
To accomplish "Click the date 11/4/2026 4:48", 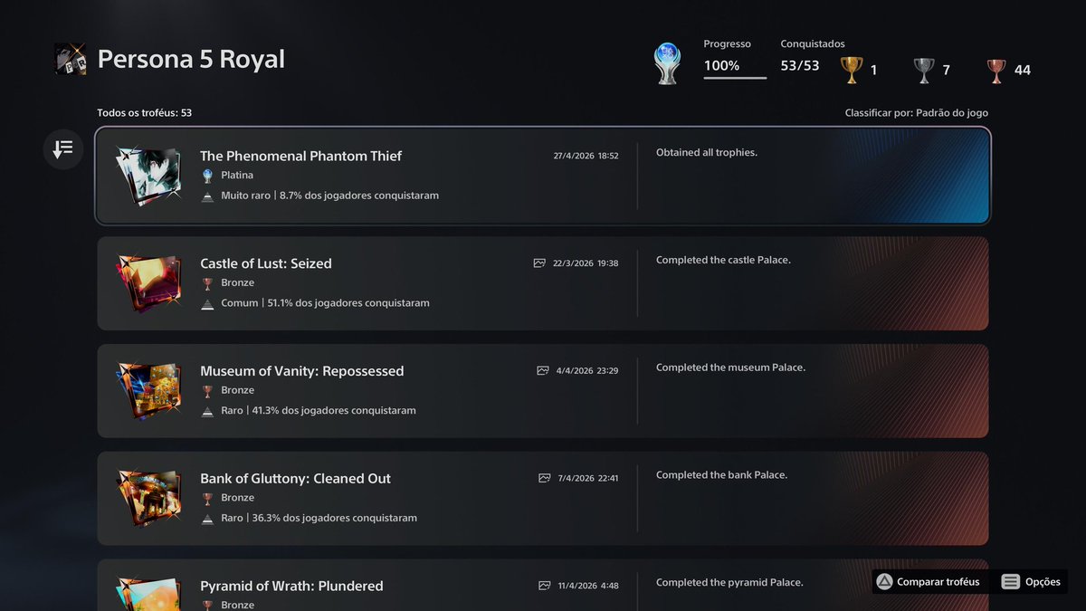I will pos(588,586).
